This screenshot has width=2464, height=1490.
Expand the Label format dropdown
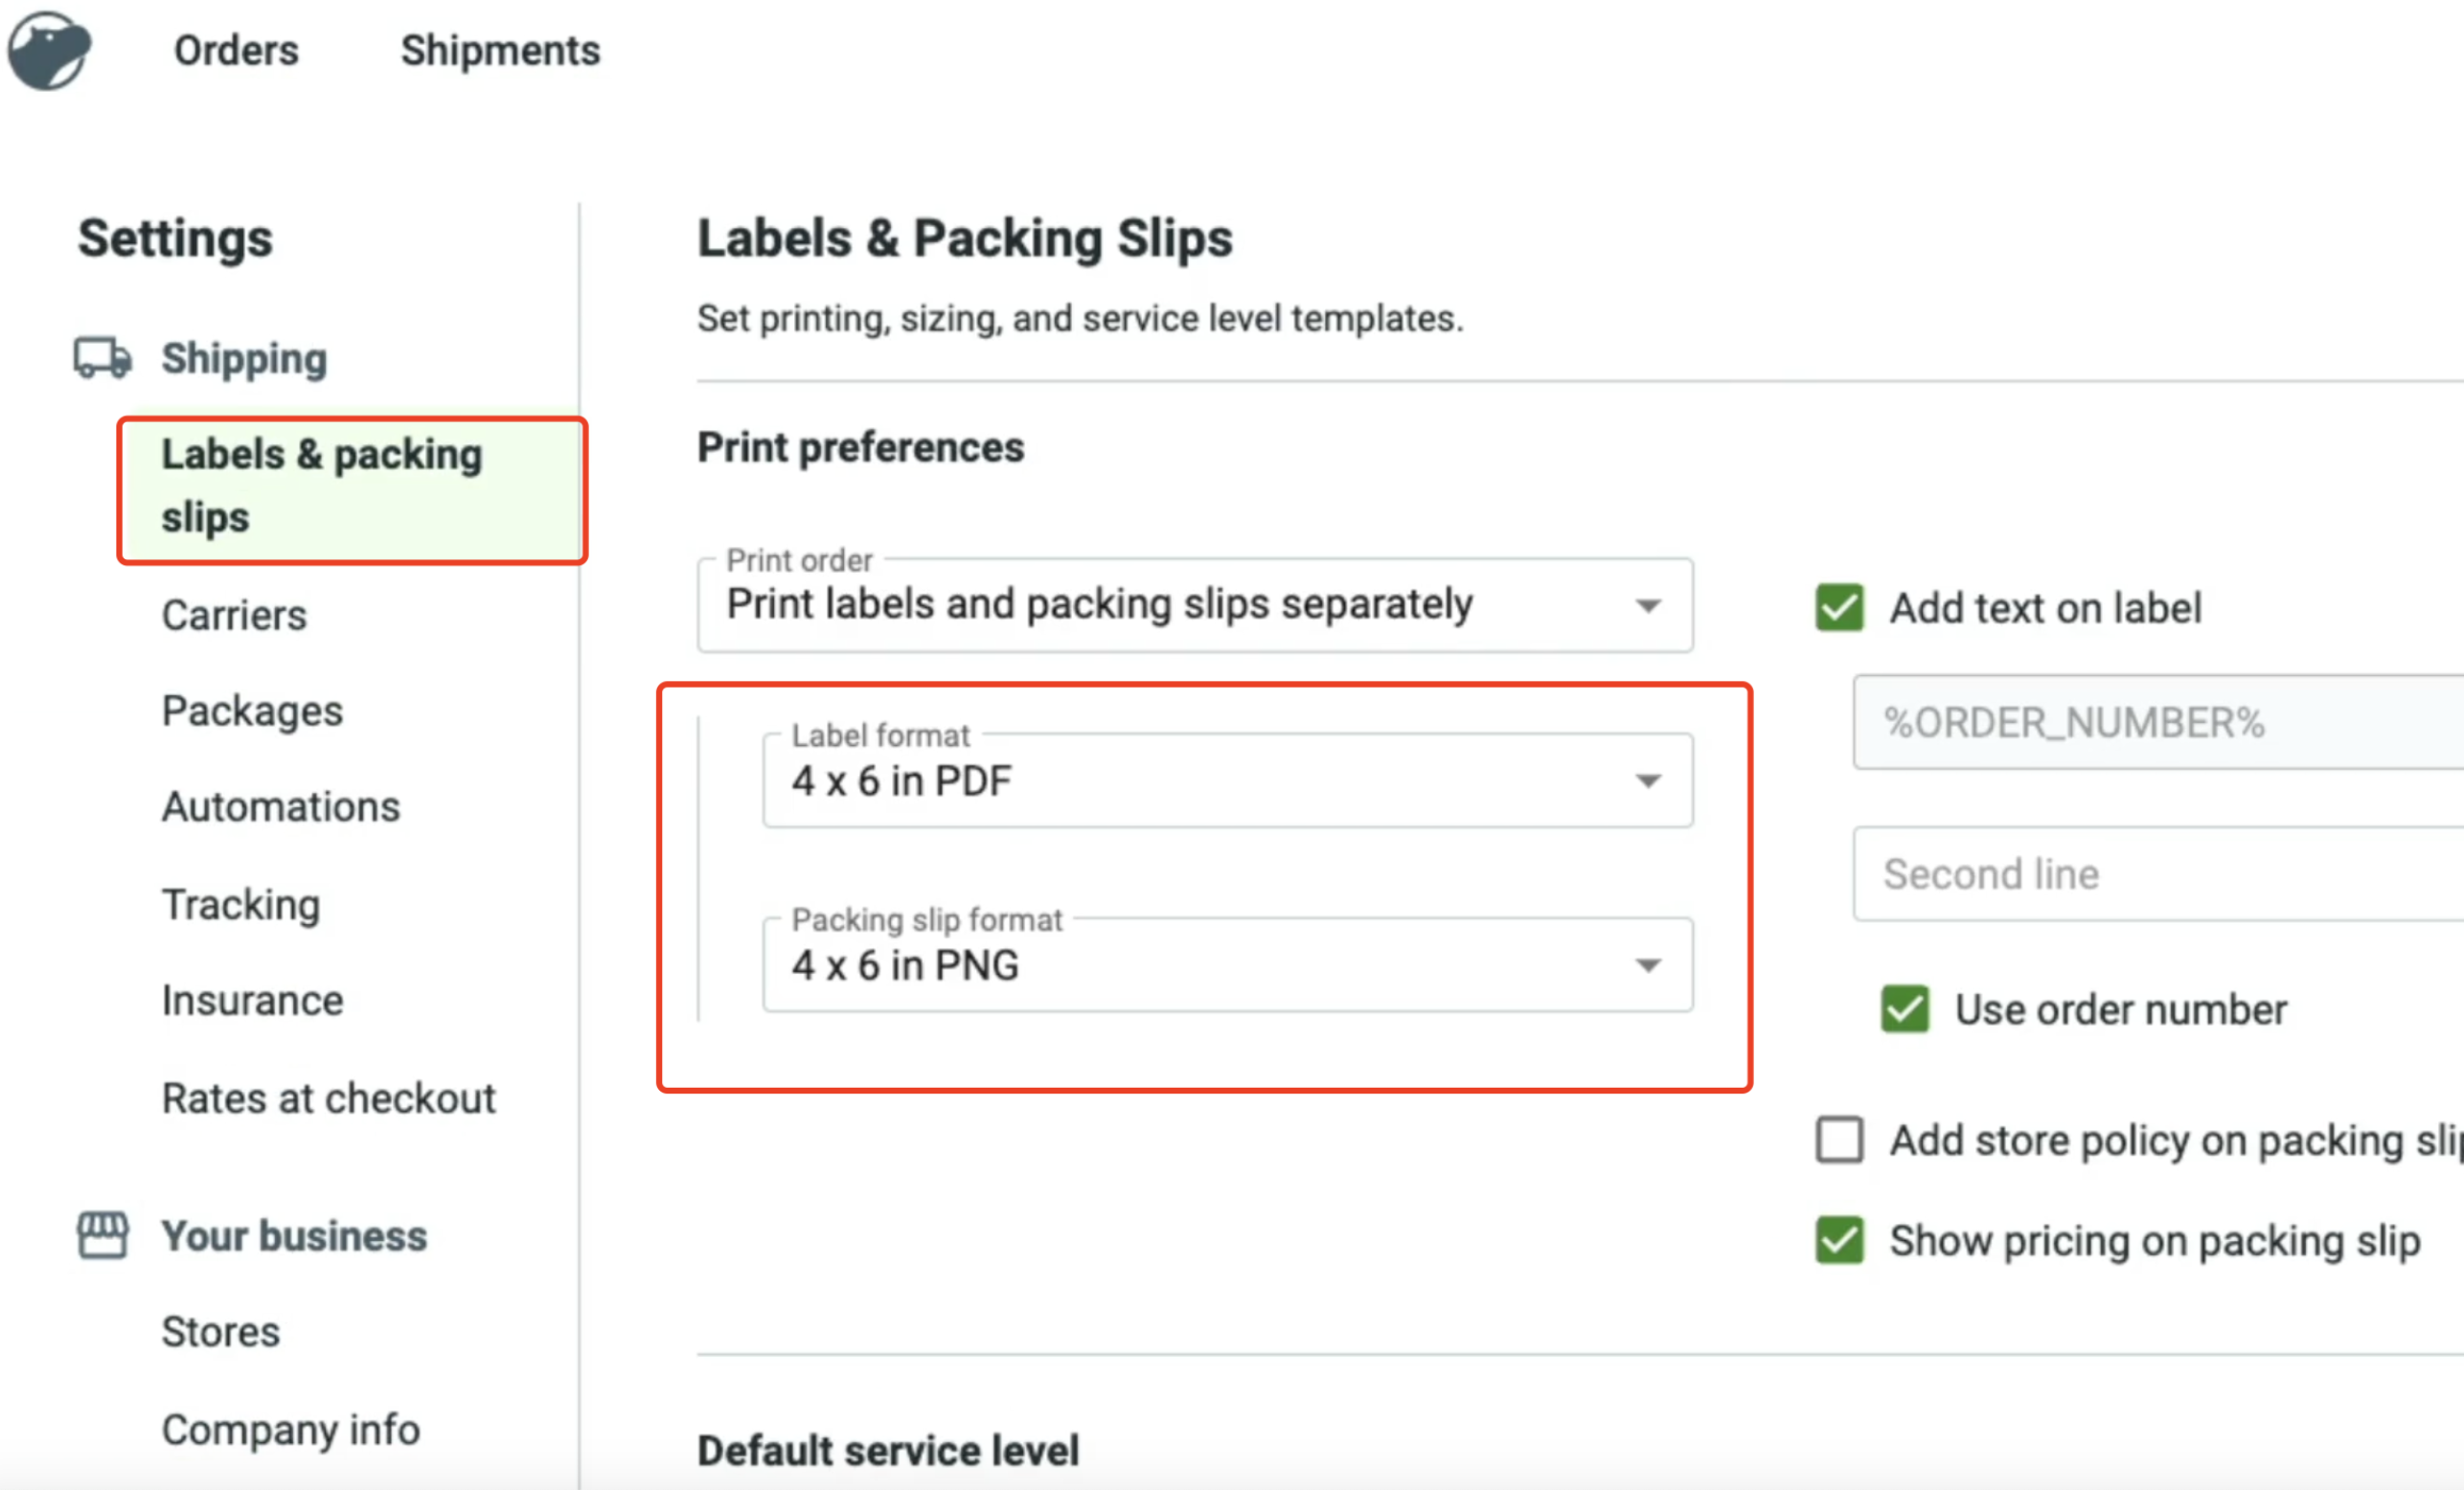1226,780
